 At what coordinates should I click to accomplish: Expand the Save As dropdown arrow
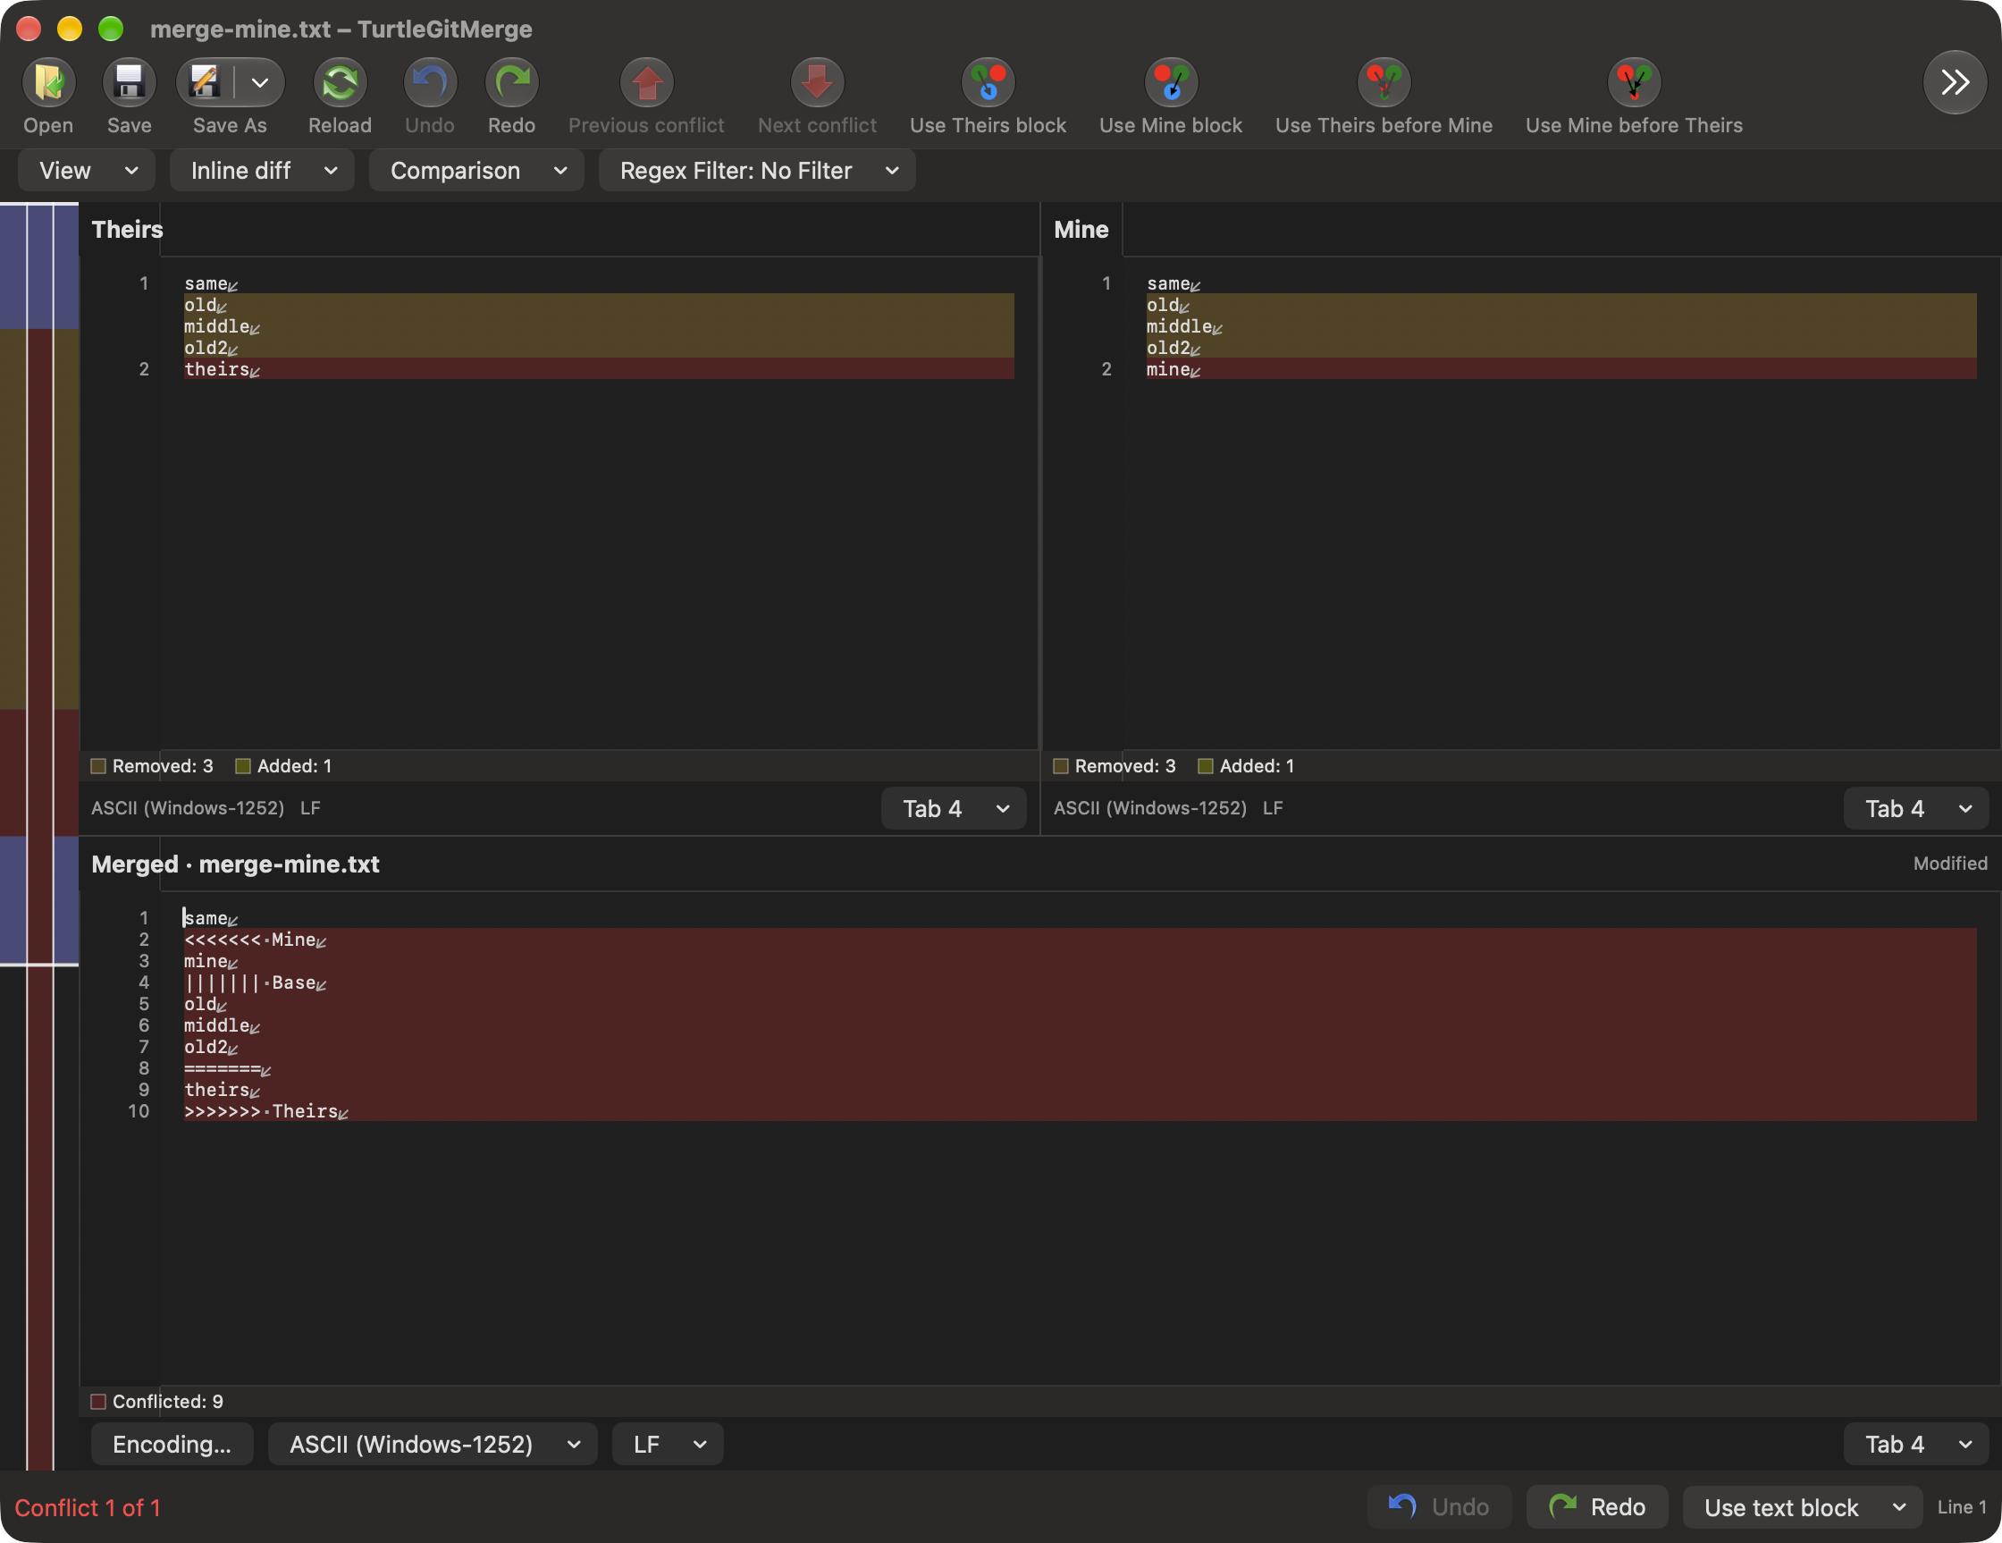tap(260, 82)
